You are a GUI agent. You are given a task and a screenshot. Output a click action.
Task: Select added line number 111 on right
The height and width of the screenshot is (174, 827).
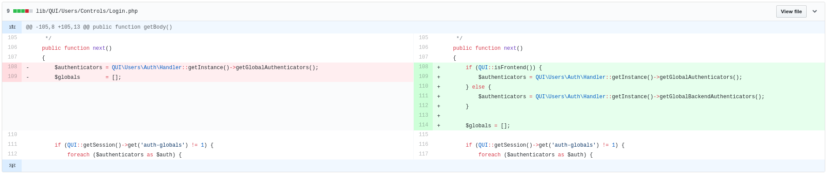coord(423,96)
